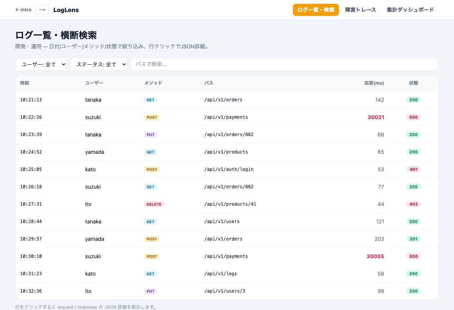This screenshot has width=454, height=310.
Task: Click the path /api/v1/auth/login
Action: coord(229,169)
